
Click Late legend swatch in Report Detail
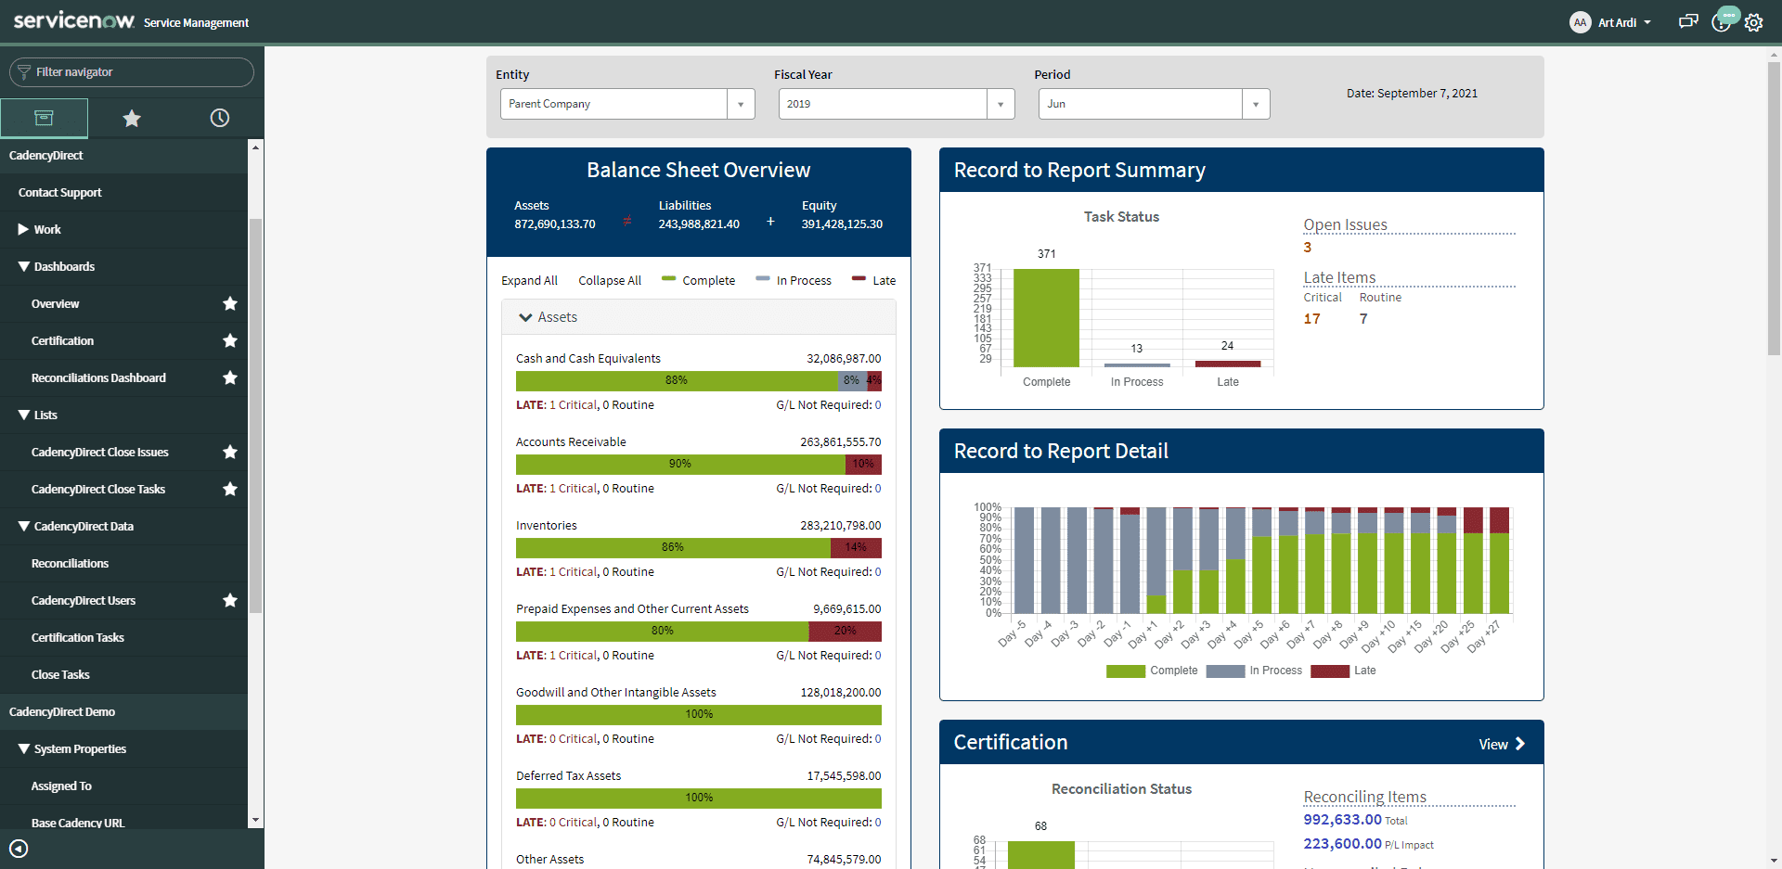[x=1330, y=671]
